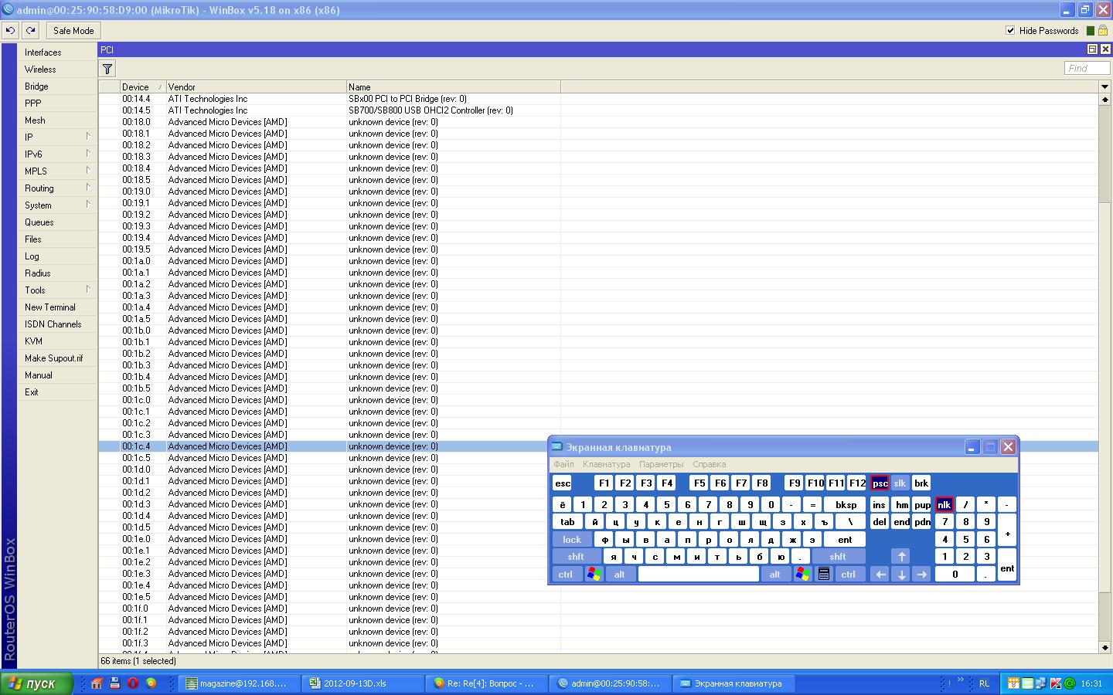Screen dimensions: 1113x695
Task: Click the left arrow key on on-screen keyboard
Action: [880, 574]
